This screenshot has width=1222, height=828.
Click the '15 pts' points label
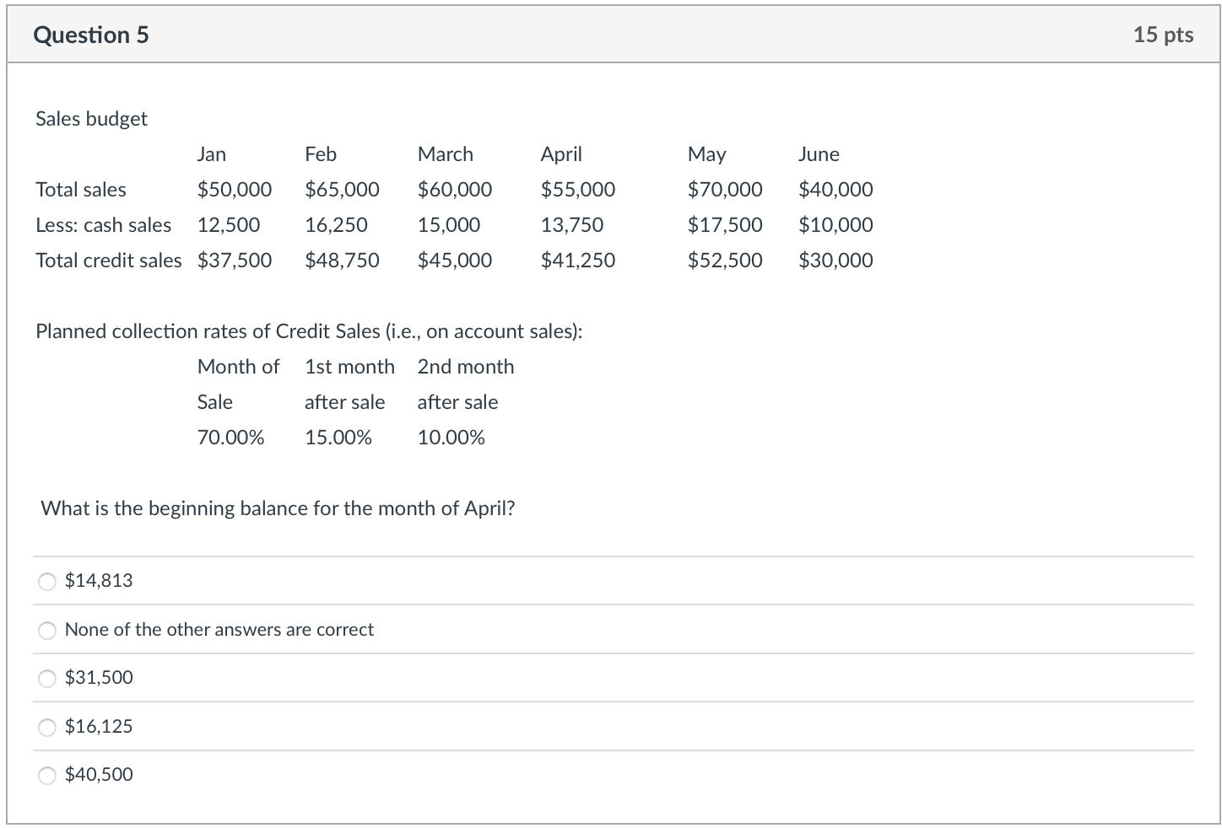click(1163, 35)
